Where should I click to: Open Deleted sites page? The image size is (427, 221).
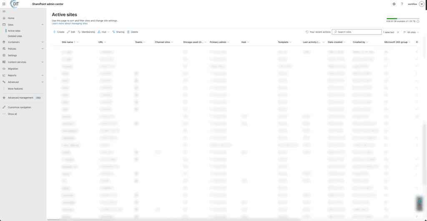pyautogui.click(x=15, y=36)
